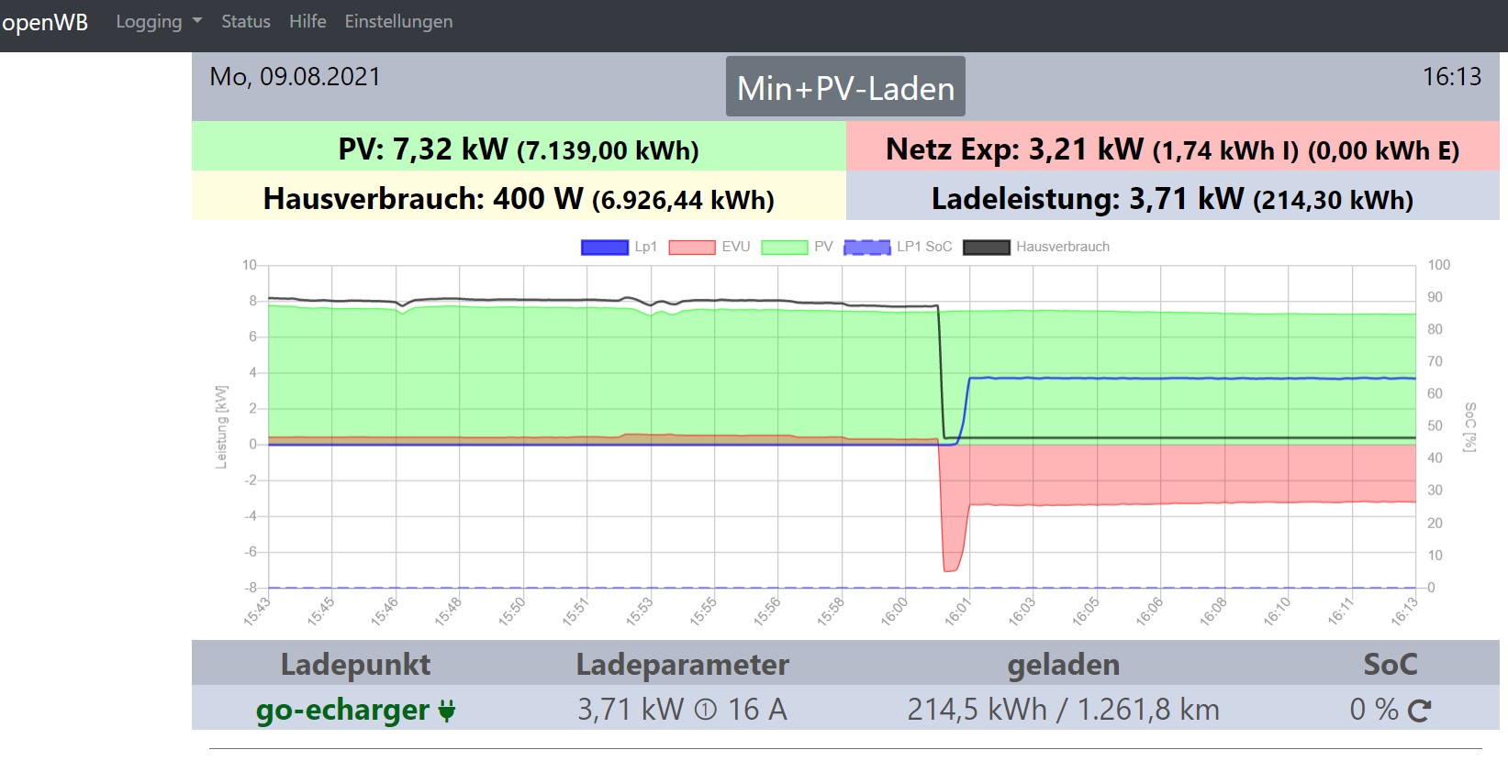
Task: Click the Ladeparameter column header
Action: (x=682, y=664)
